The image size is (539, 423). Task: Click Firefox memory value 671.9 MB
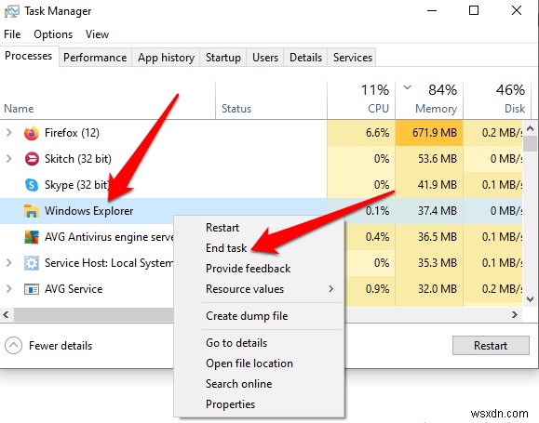coord(435,133)
